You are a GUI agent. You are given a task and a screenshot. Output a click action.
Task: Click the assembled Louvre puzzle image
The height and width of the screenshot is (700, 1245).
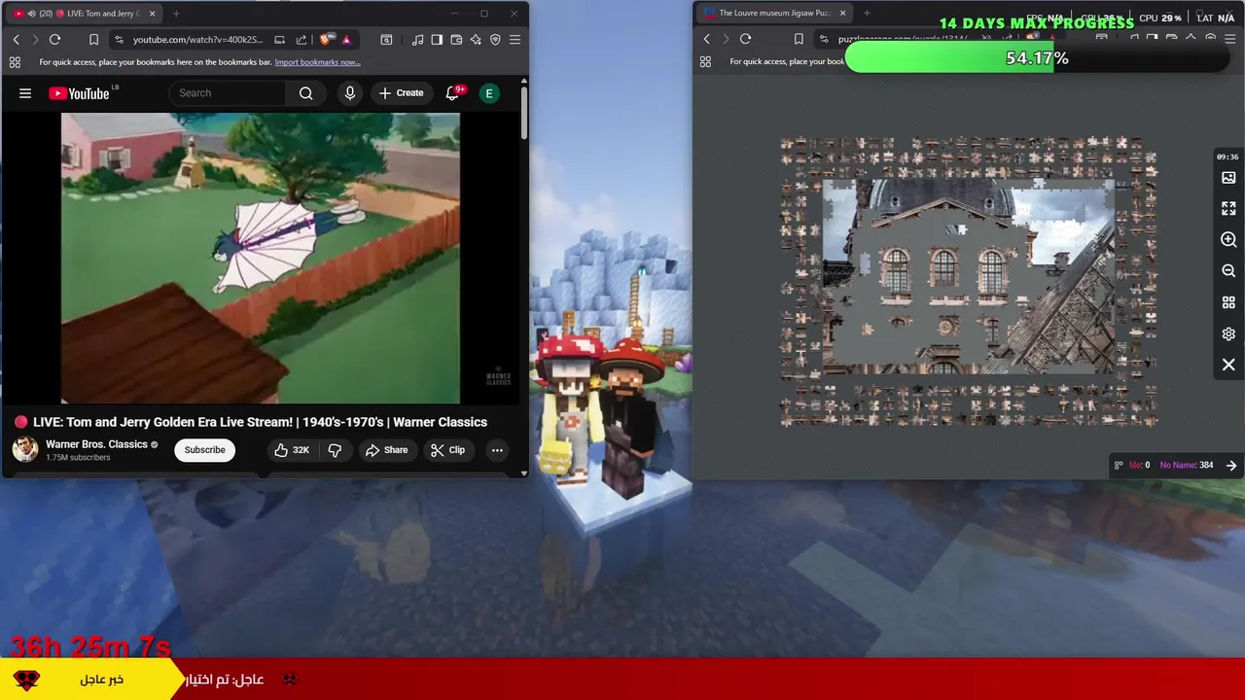click(969, 276)
